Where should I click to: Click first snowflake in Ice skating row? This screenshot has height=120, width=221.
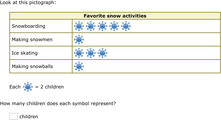[79, 53]
